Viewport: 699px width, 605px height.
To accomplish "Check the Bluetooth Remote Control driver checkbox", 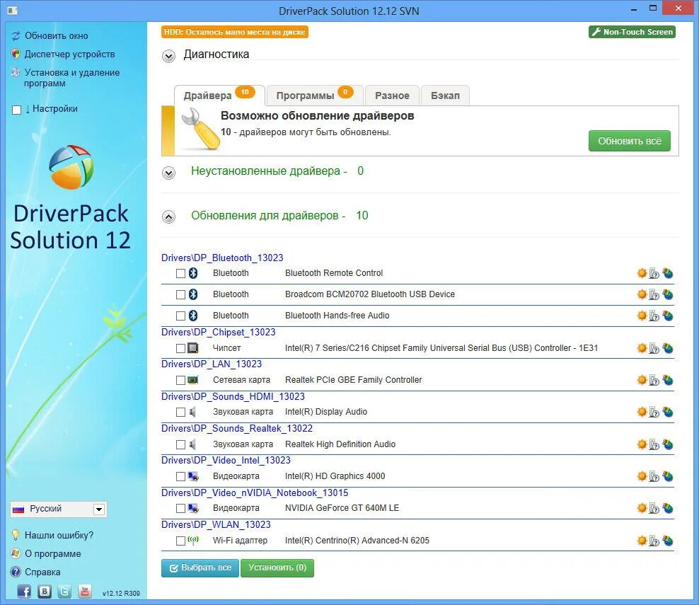I will 180,273.
